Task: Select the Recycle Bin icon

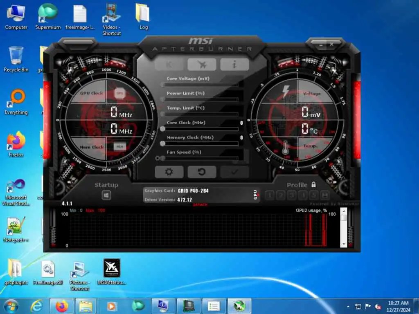Action: coord(16,59)
